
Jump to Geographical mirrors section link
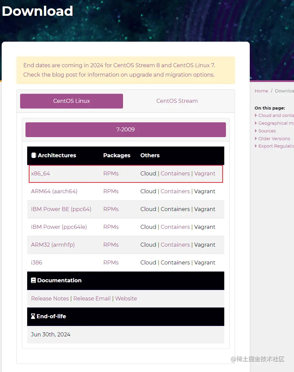coord(276,123)
